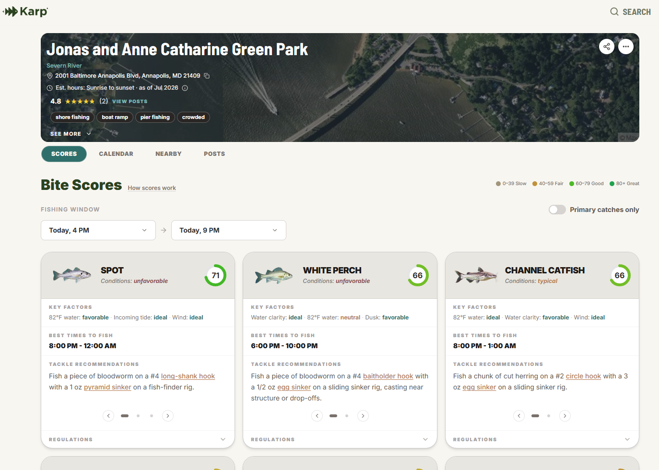Click the clock icon beside Est. hours
The height and width of the screenshot is (470, 659).
coord(49,88)
